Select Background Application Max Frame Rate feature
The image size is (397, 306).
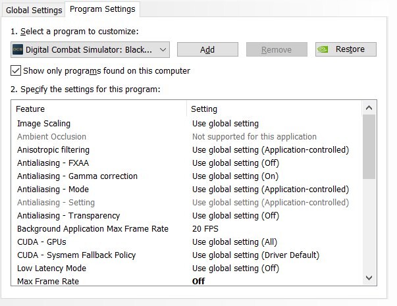93,229
